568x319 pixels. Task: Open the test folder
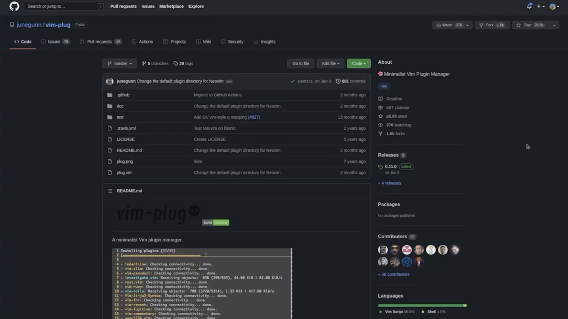120,117
